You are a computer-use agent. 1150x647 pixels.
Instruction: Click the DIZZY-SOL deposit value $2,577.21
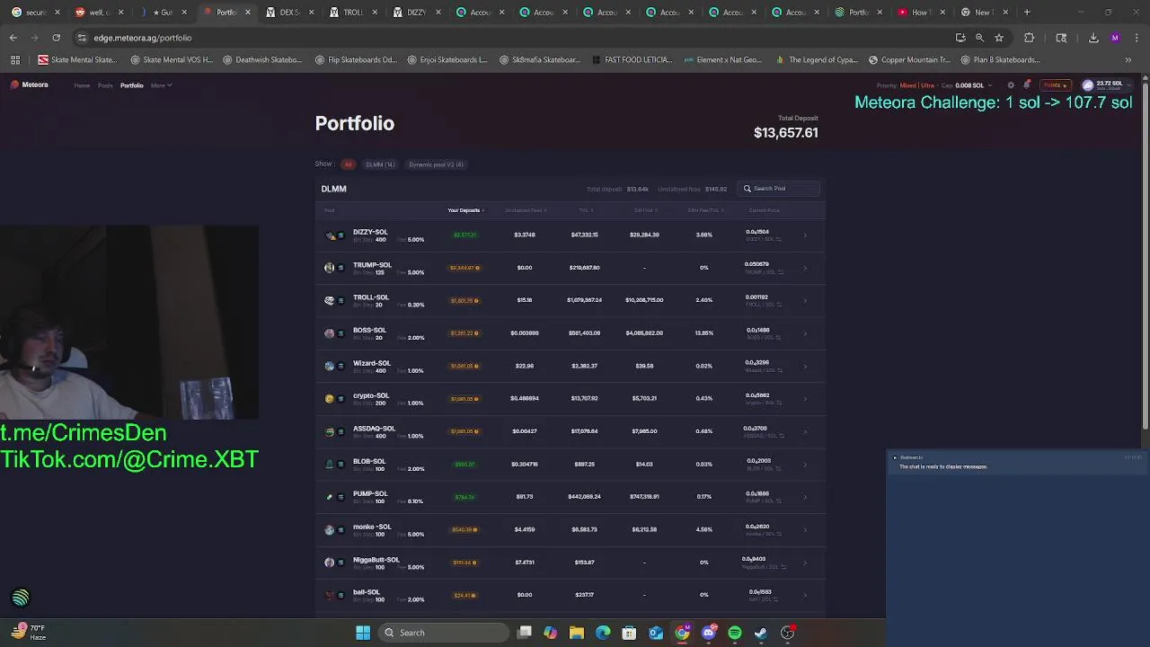464,235
